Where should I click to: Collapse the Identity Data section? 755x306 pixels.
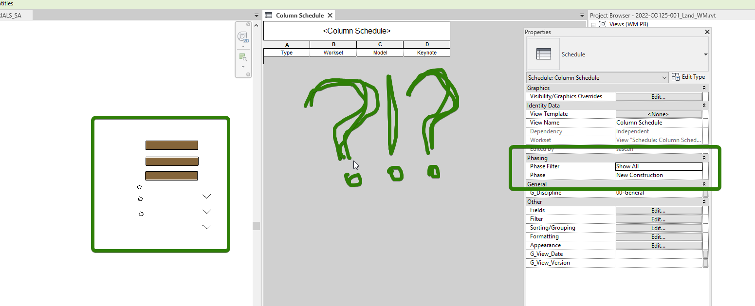click(704, 105)
